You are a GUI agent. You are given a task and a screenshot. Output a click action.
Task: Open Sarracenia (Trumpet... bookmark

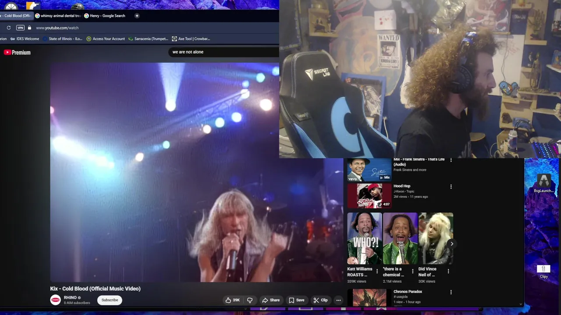[148, 38]
